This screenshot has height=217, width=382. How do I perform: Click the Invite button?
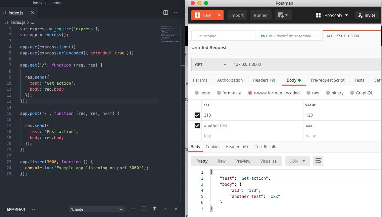coord(367,15)
